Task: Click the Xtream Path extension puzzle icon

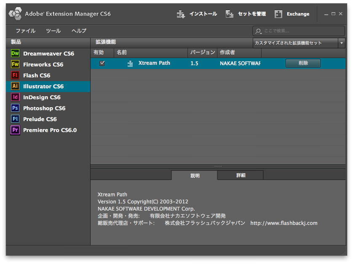Action: pos(130,63)
